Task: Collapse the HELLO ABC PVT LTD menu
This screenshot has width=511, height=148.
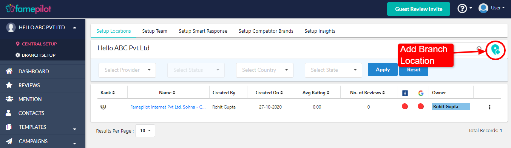Action: coord(74,28)
